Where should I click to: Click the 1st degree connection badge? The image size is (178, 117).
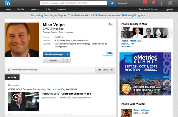(x=110, y=24)
